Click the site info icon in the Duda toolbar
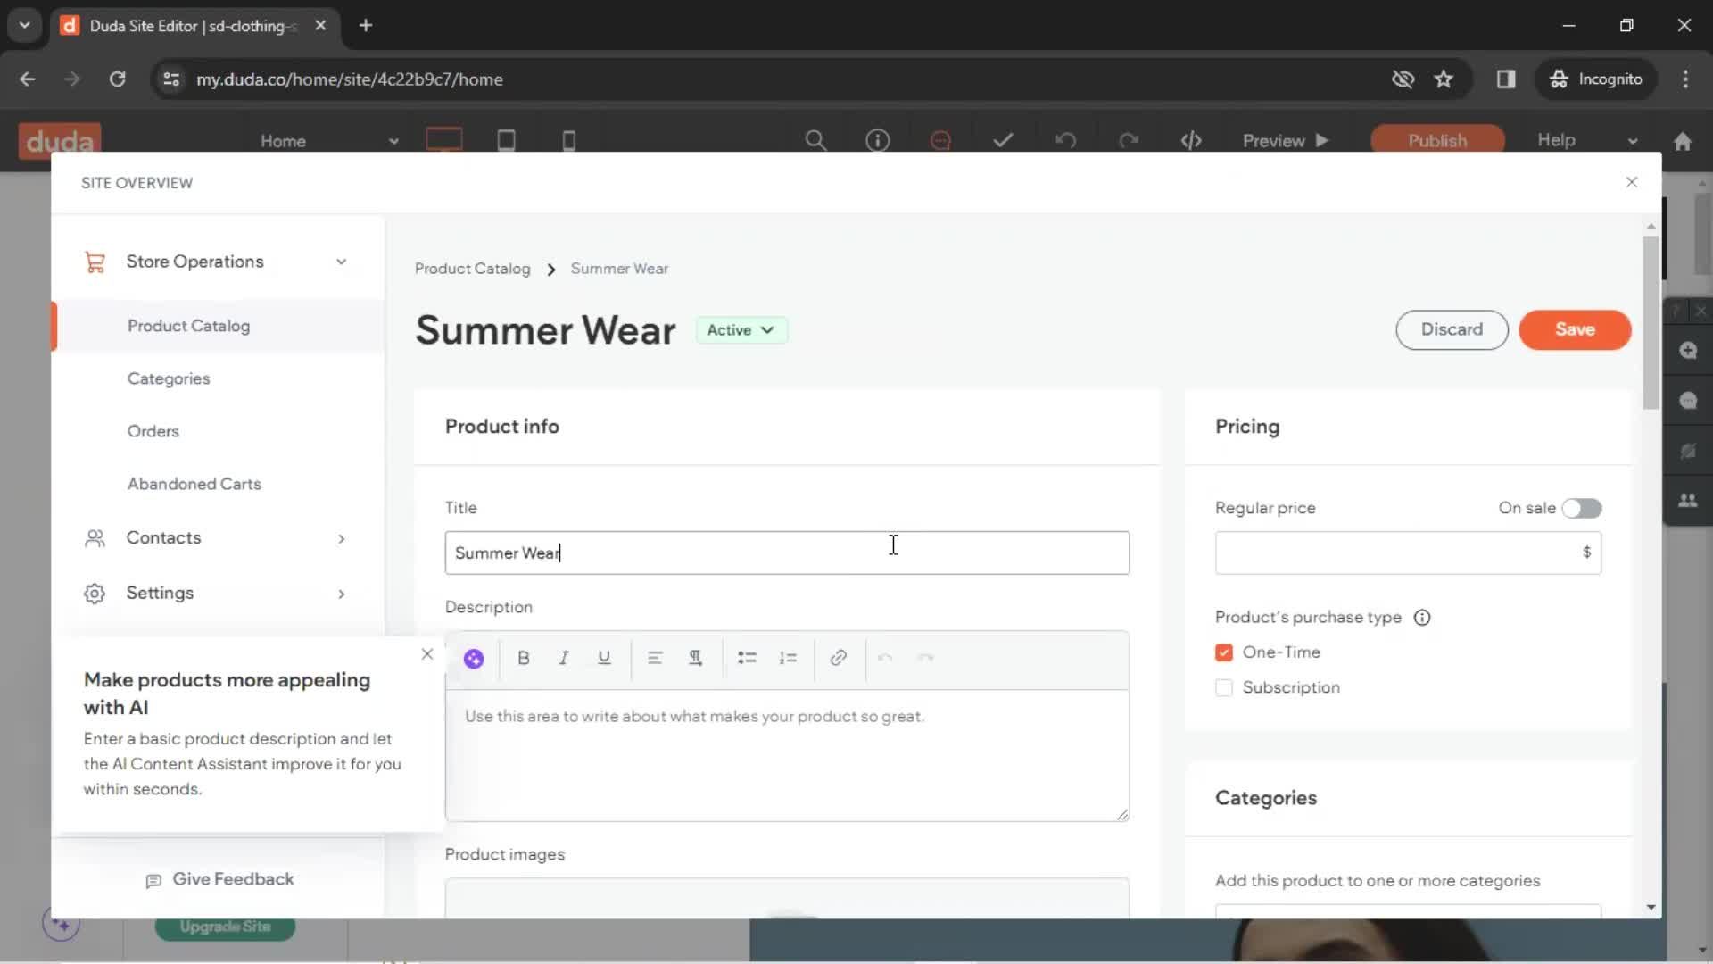This screenshot has height=964, width=1713. point(878,140)
